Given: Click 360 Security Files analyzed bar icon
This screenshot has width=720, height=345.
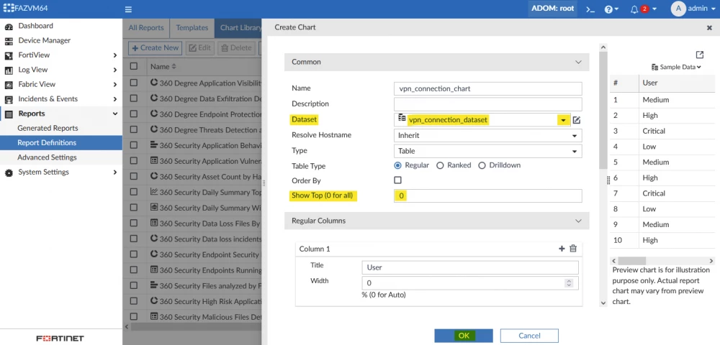Looking at the screenshot, I should pyautogui.click(x=154, y=285).
